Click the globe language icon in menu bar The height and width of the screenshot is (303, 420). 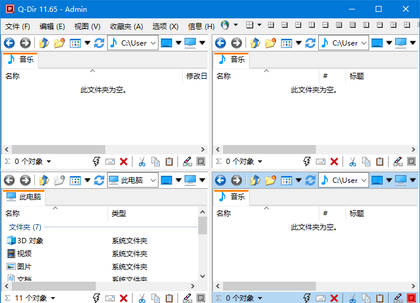point(225,25)
